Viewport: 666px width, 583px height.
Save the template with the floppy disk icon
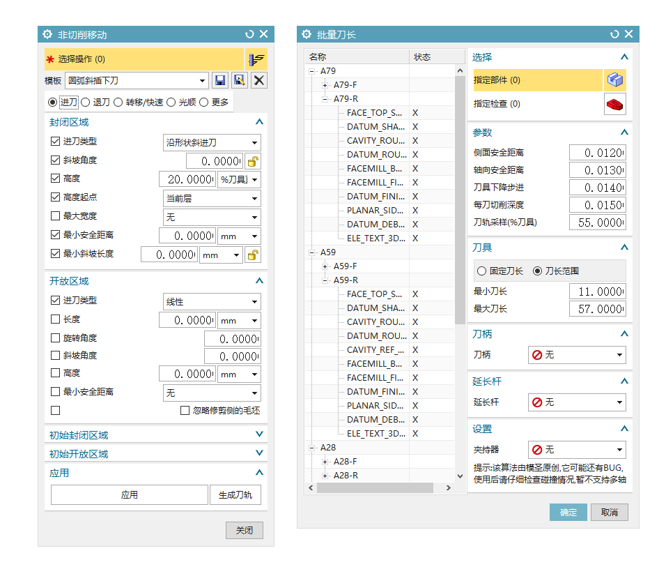[220, 80]
